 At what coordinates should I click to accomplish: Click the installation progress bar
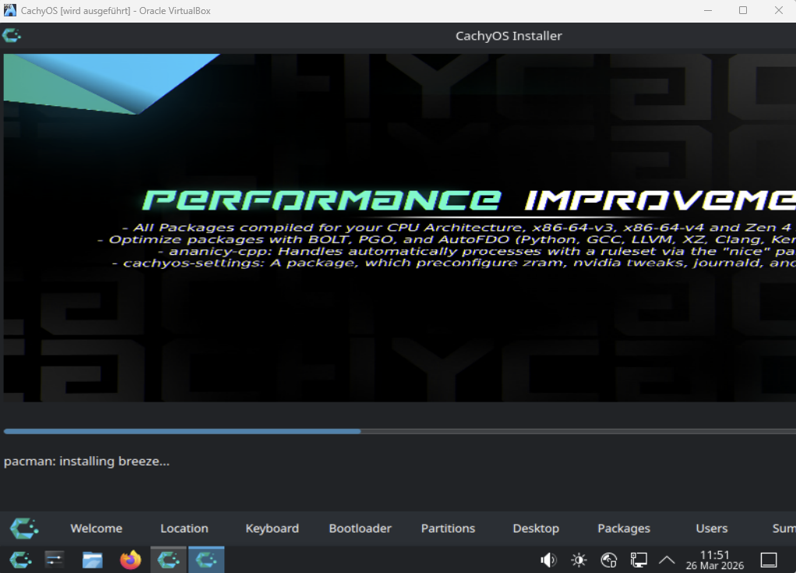pyautogui.click(x=400, y=431)
